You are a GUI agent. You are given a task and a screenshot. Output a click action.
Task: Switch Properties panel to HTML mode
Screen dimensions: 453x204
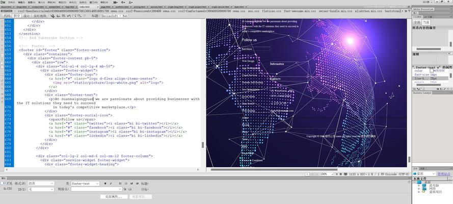click(x=7, y=183)
